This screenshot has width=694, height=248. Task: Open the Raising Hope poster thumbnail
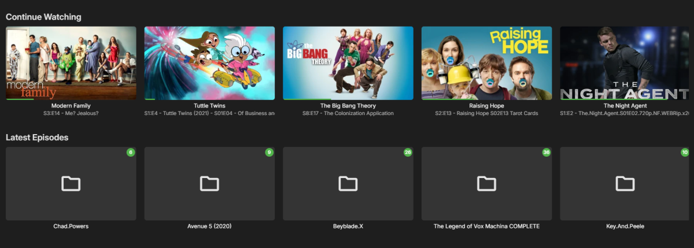[487, 63]
